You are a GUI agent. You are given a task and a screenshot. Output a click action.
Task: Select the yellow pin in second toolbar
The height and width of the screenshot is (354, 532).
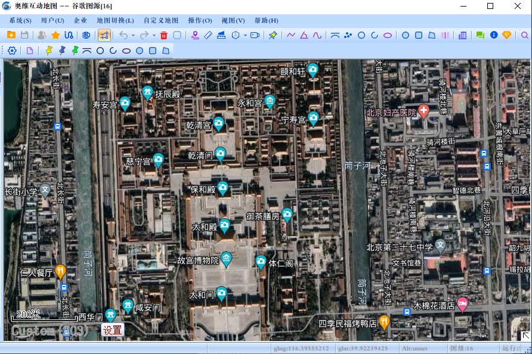point(49,51)
